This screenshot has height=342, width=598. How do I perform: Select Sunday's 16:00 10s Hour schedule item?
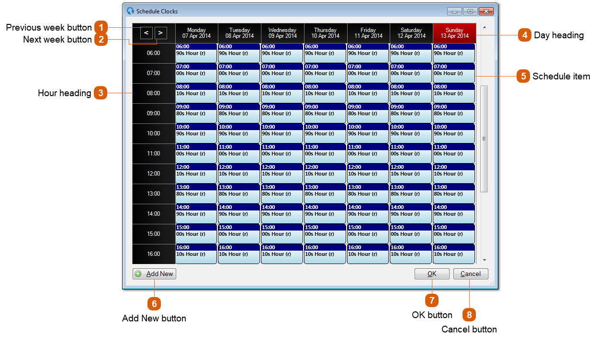click(x=453, y=254)
